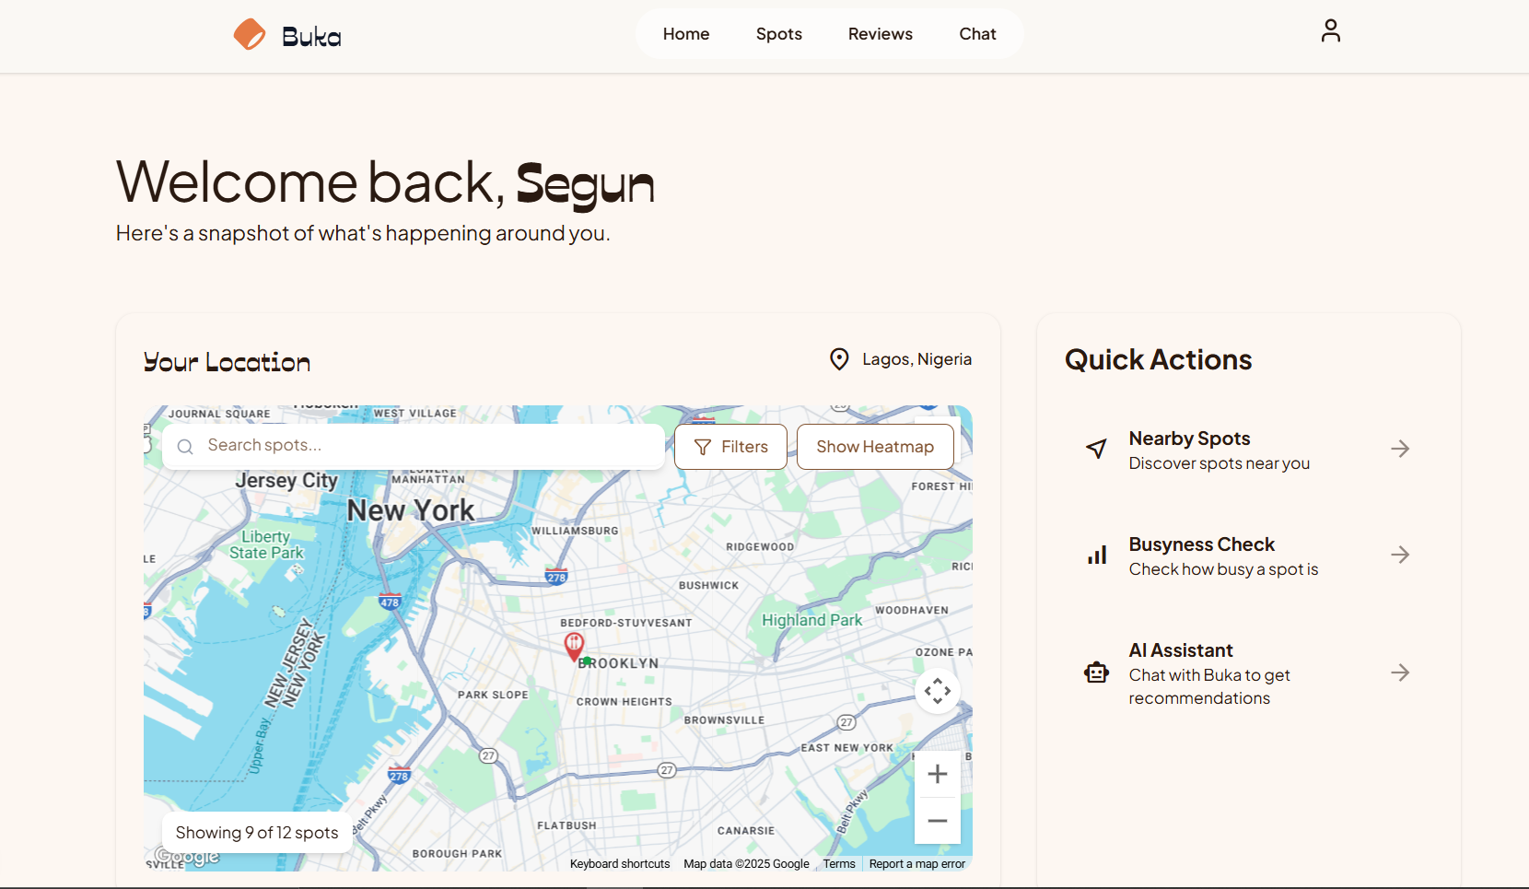This screenshot has height=889, width=1529.
Task: Click the Buka brand name text
Action: [x=311, y=36]
